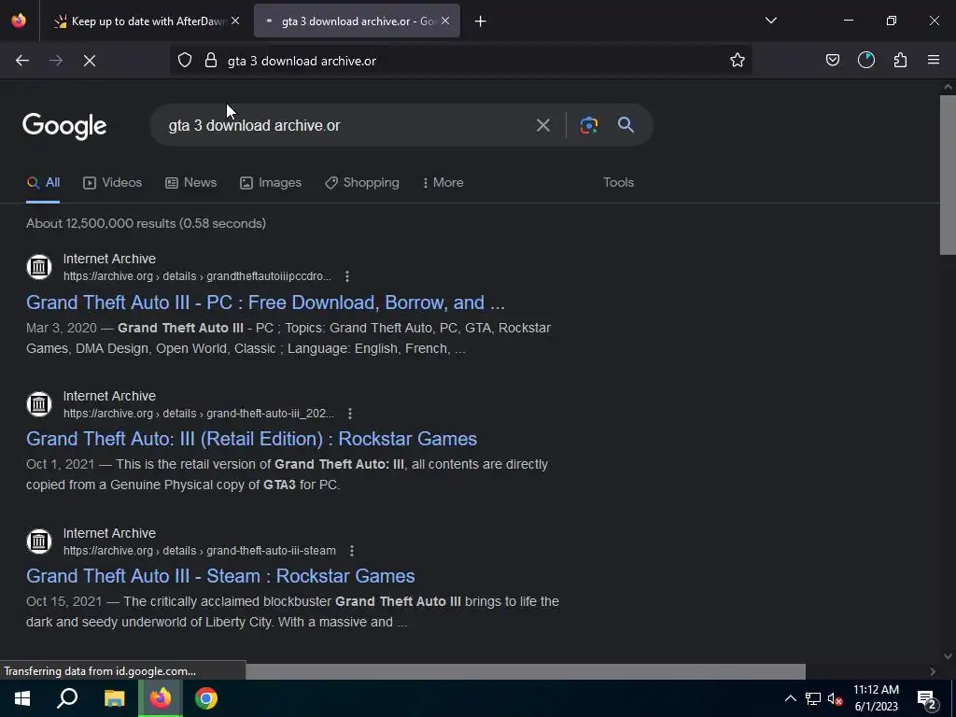This screenshot has height=717, width=956.
Task: Open Grand Theft Auto III - PC result link
Action: point(265,302)
